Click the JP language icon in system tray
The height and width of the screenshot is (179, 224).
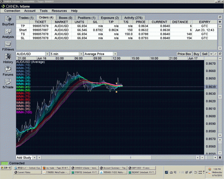click(166, 172)
